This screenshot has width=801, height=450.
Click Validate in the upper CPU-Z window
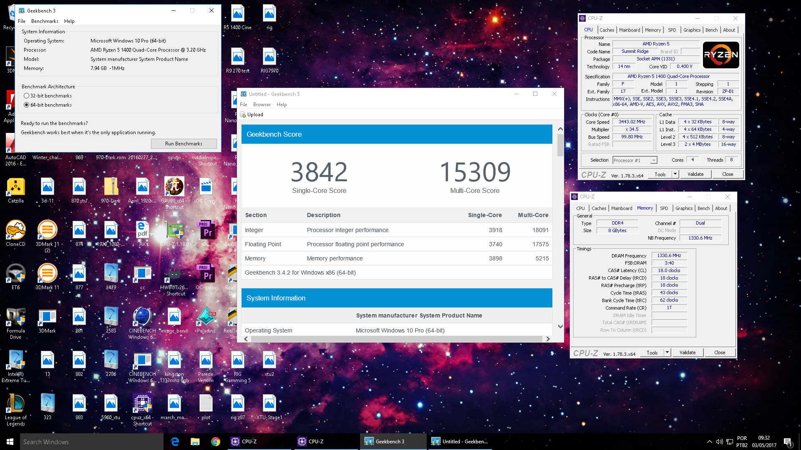pyautogui.click(x=695, y=174)
